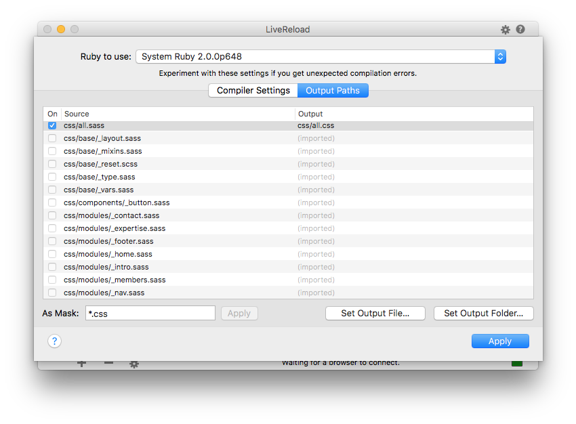This screenshot has height=424, width=576.
Task: Click Set Output File... button
Action: [x=375, y=314]
